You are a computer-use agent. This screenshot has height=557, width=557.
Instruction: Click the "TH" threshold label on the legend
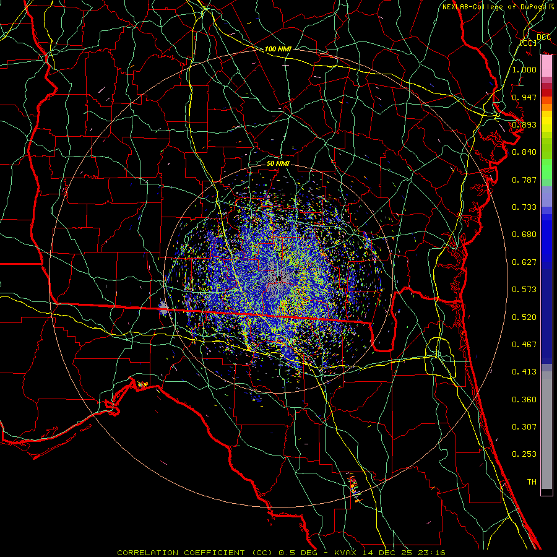532,482
